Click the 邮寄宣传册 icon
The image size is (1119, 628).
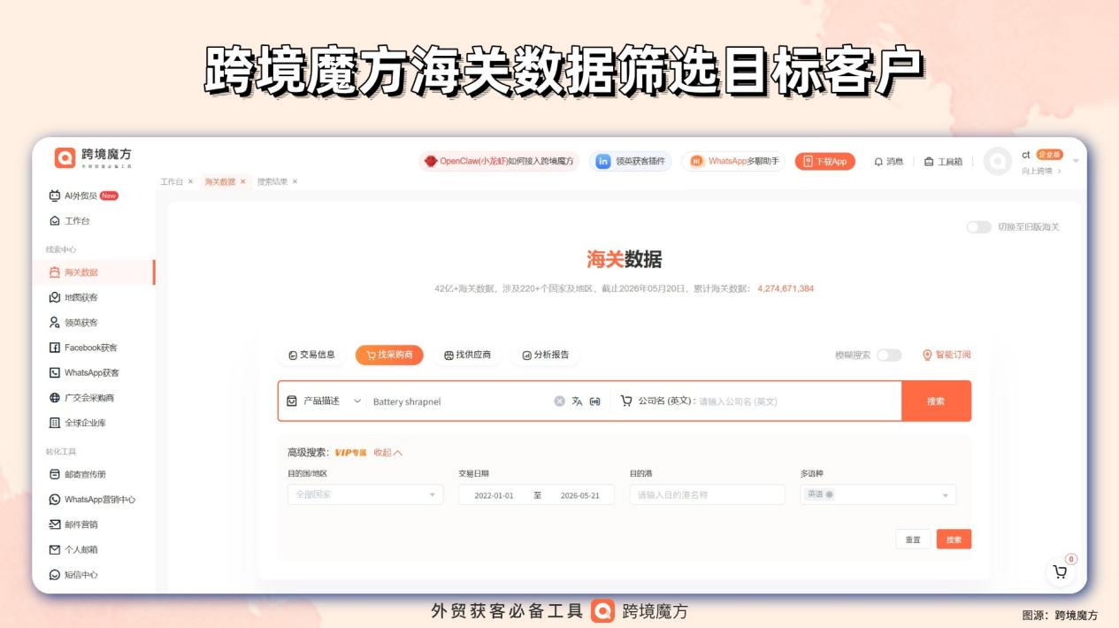55,474
